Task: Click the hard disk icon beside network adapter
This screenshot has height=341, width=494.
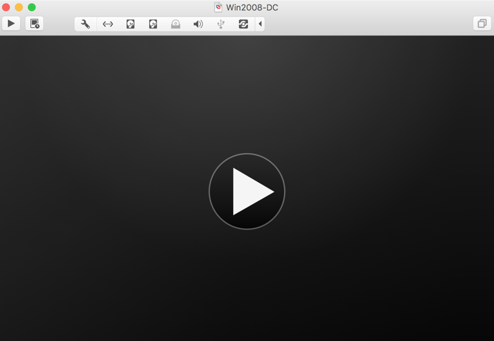Action: point(130,24)
